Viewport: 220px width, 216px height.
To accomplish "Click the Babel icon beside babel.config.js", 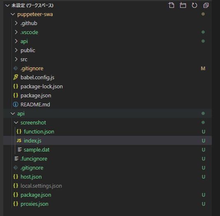I will [x=16, y=77].
